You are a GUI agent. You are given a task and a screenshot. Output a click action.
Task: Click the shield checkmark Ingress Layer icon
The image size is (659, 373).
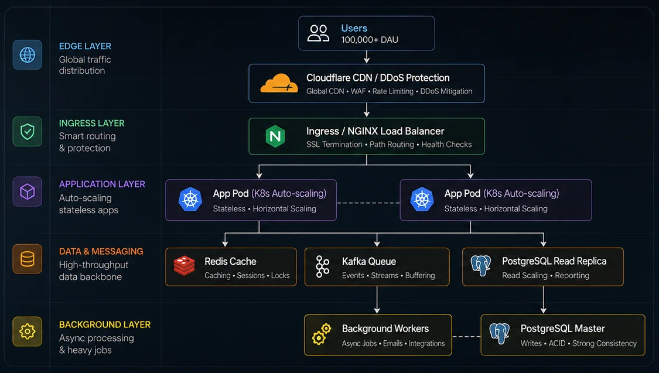[28, 132]
